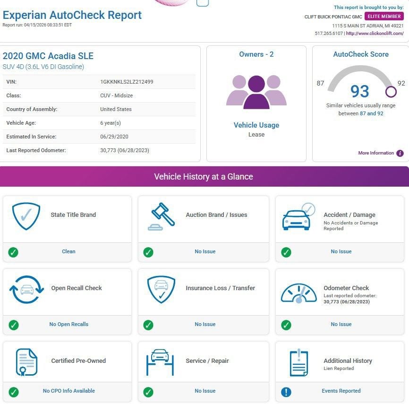Click the Insurance Loss shield car icon

(161, 290)
